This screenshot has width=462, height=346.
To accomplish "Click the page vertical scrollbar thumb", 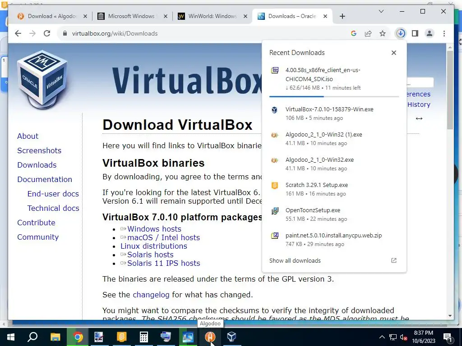I will click(450, 90).
